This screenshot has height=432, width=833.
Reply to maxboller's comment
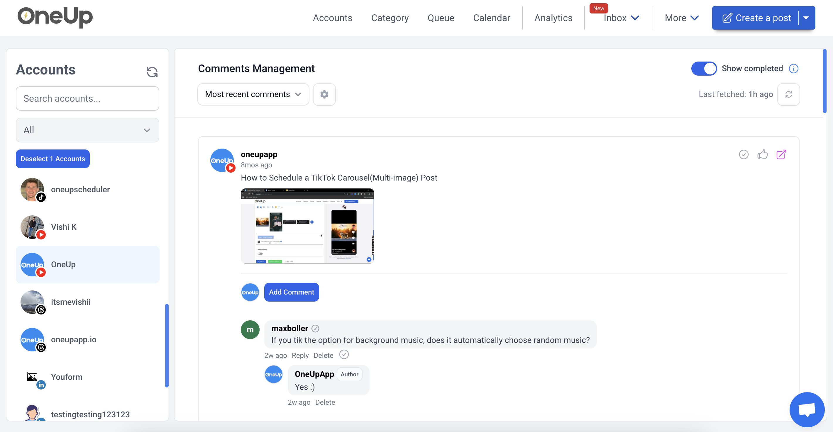tap(300, 355)
